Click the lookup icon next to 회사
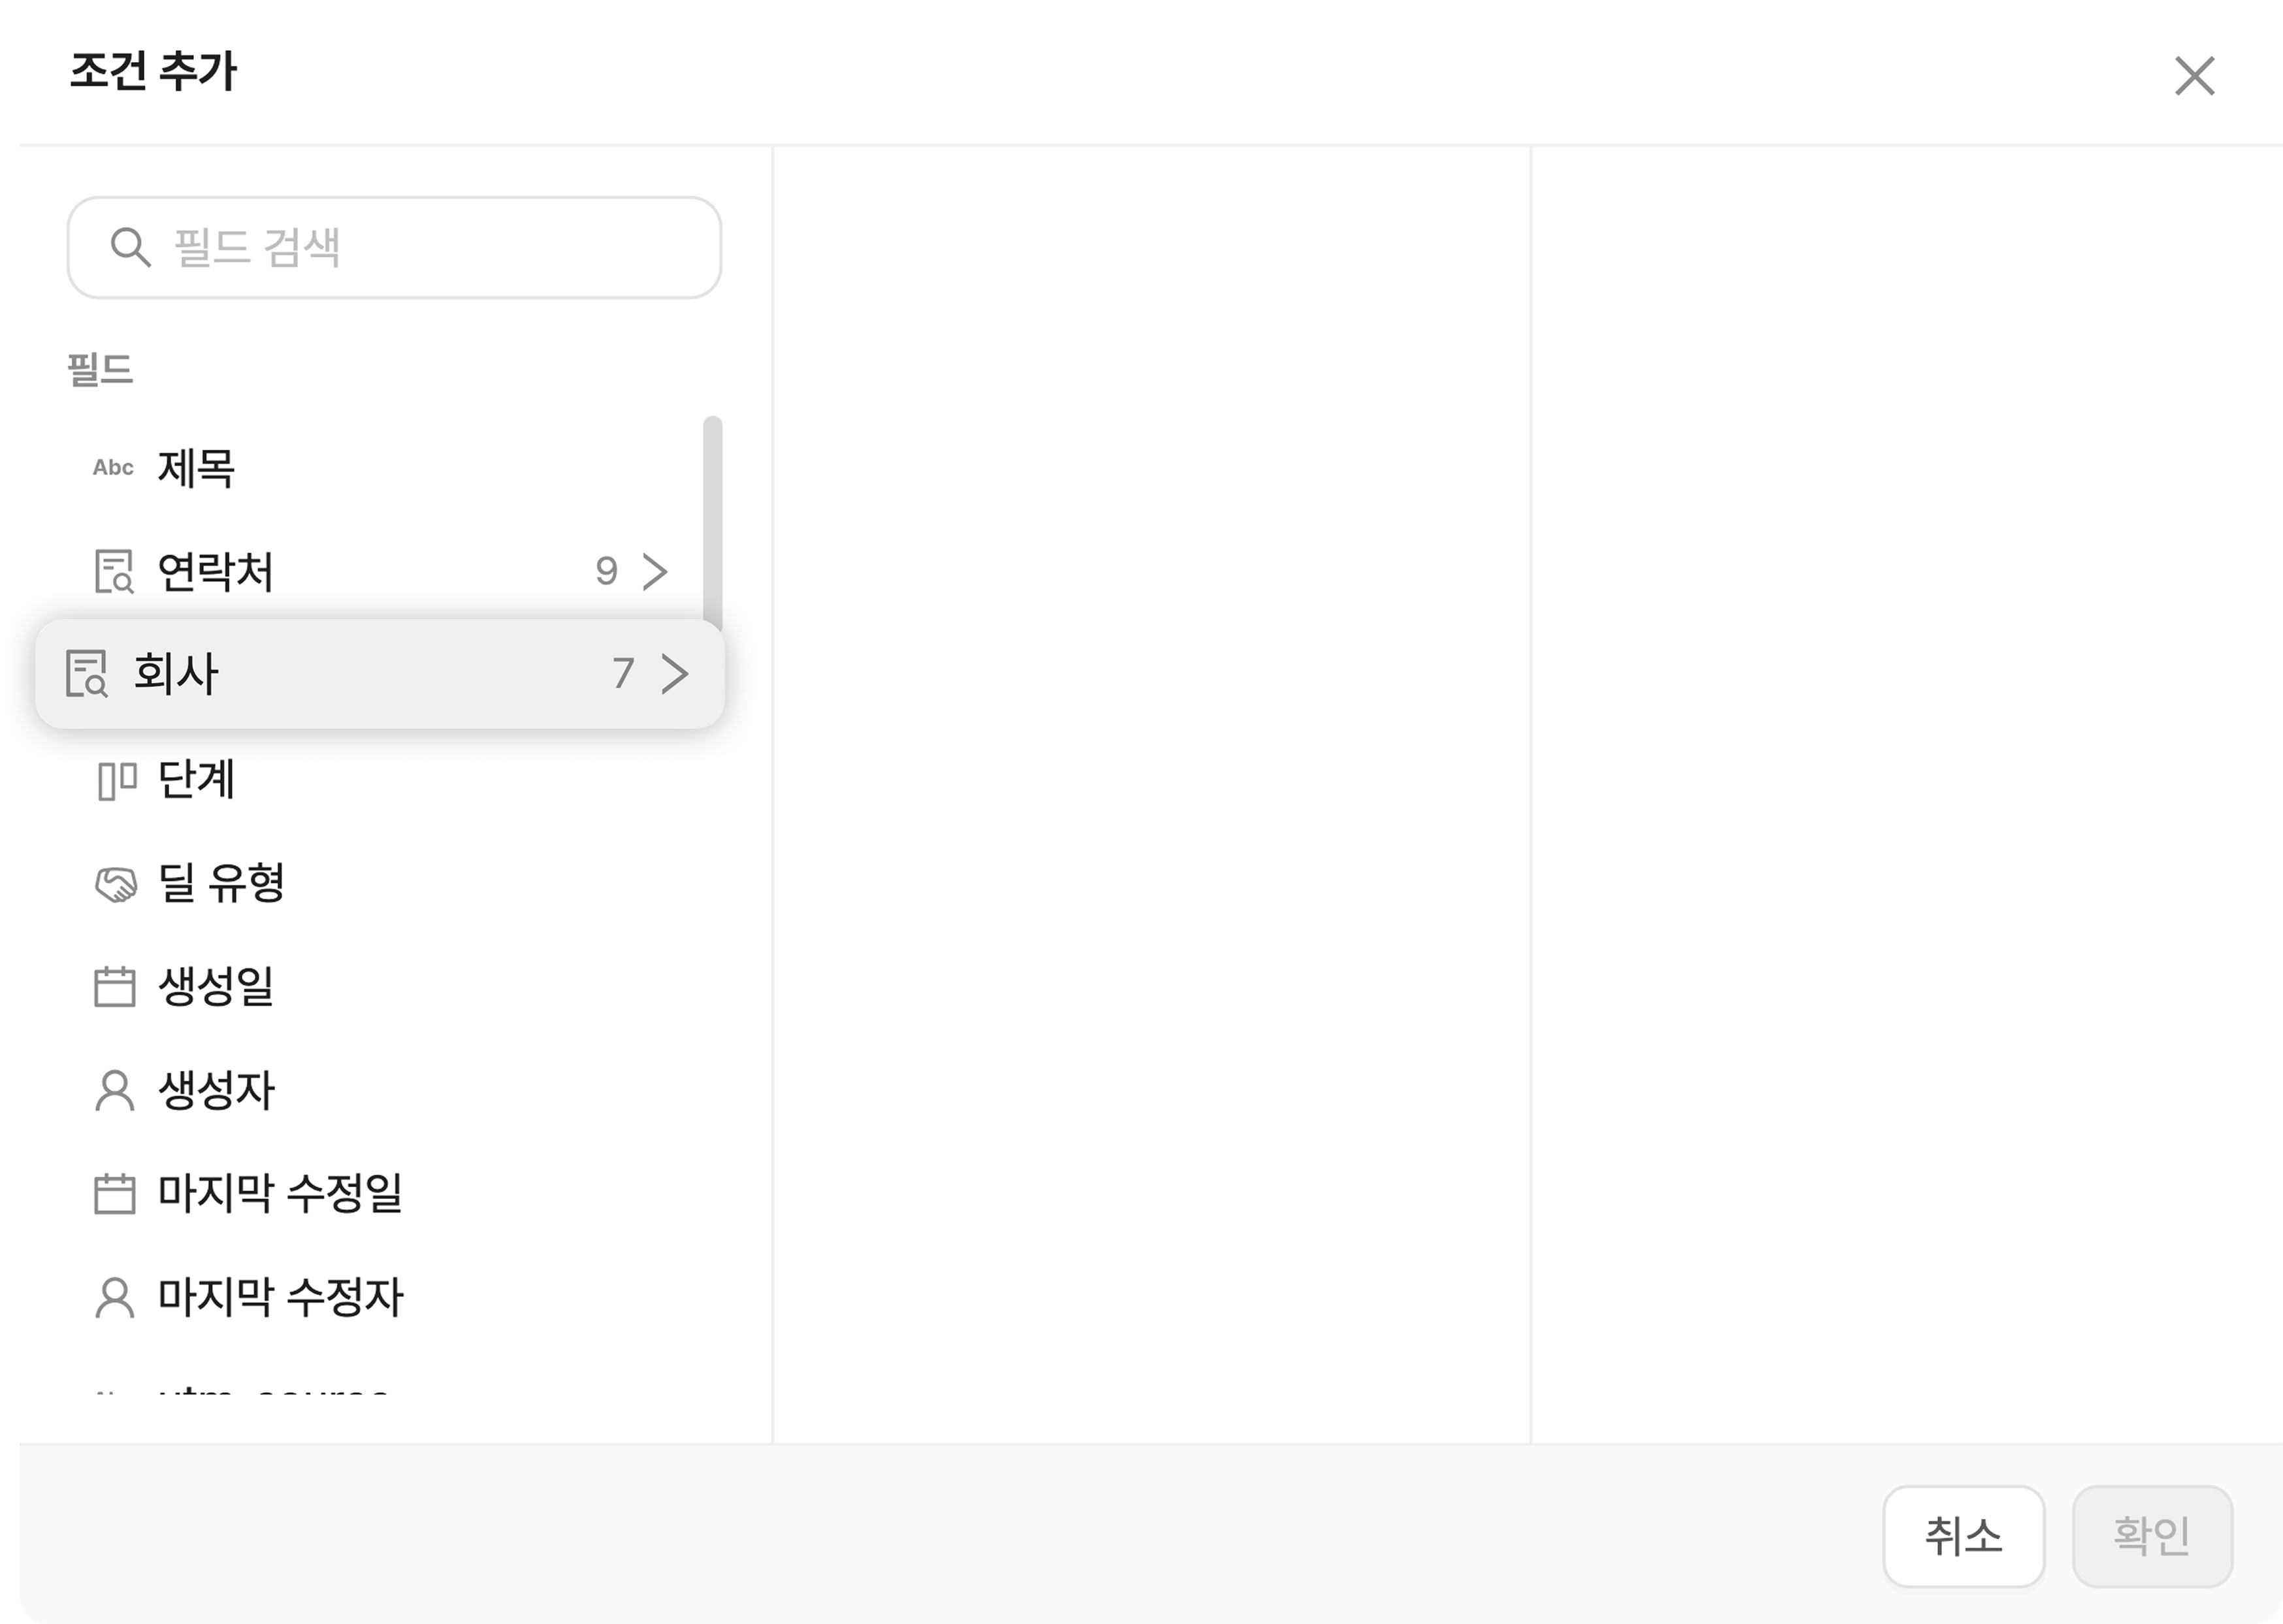The width and height of the screenshot is (2283, 1624). pos(87,673)
